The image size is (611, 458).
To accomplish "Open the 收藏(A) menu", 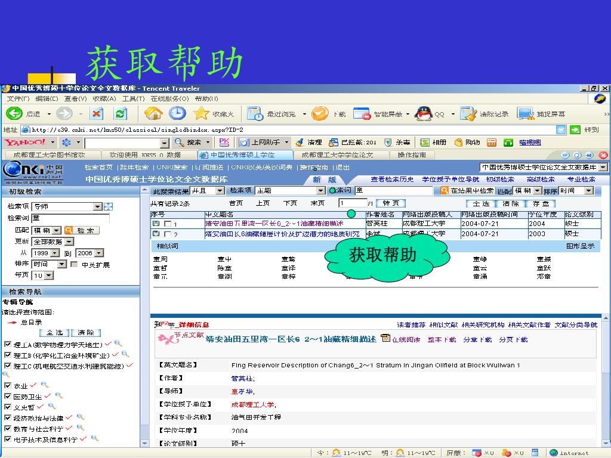I will (104, 98).
